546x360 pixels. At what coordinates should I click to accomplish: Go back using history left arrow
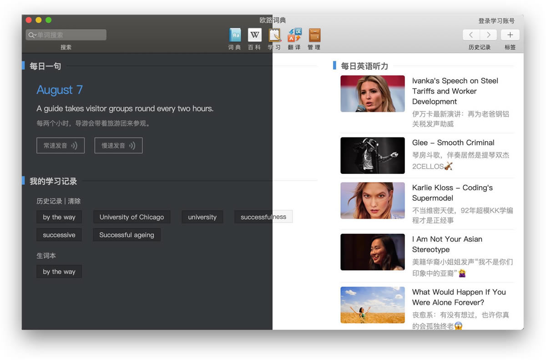coord(471,35)
